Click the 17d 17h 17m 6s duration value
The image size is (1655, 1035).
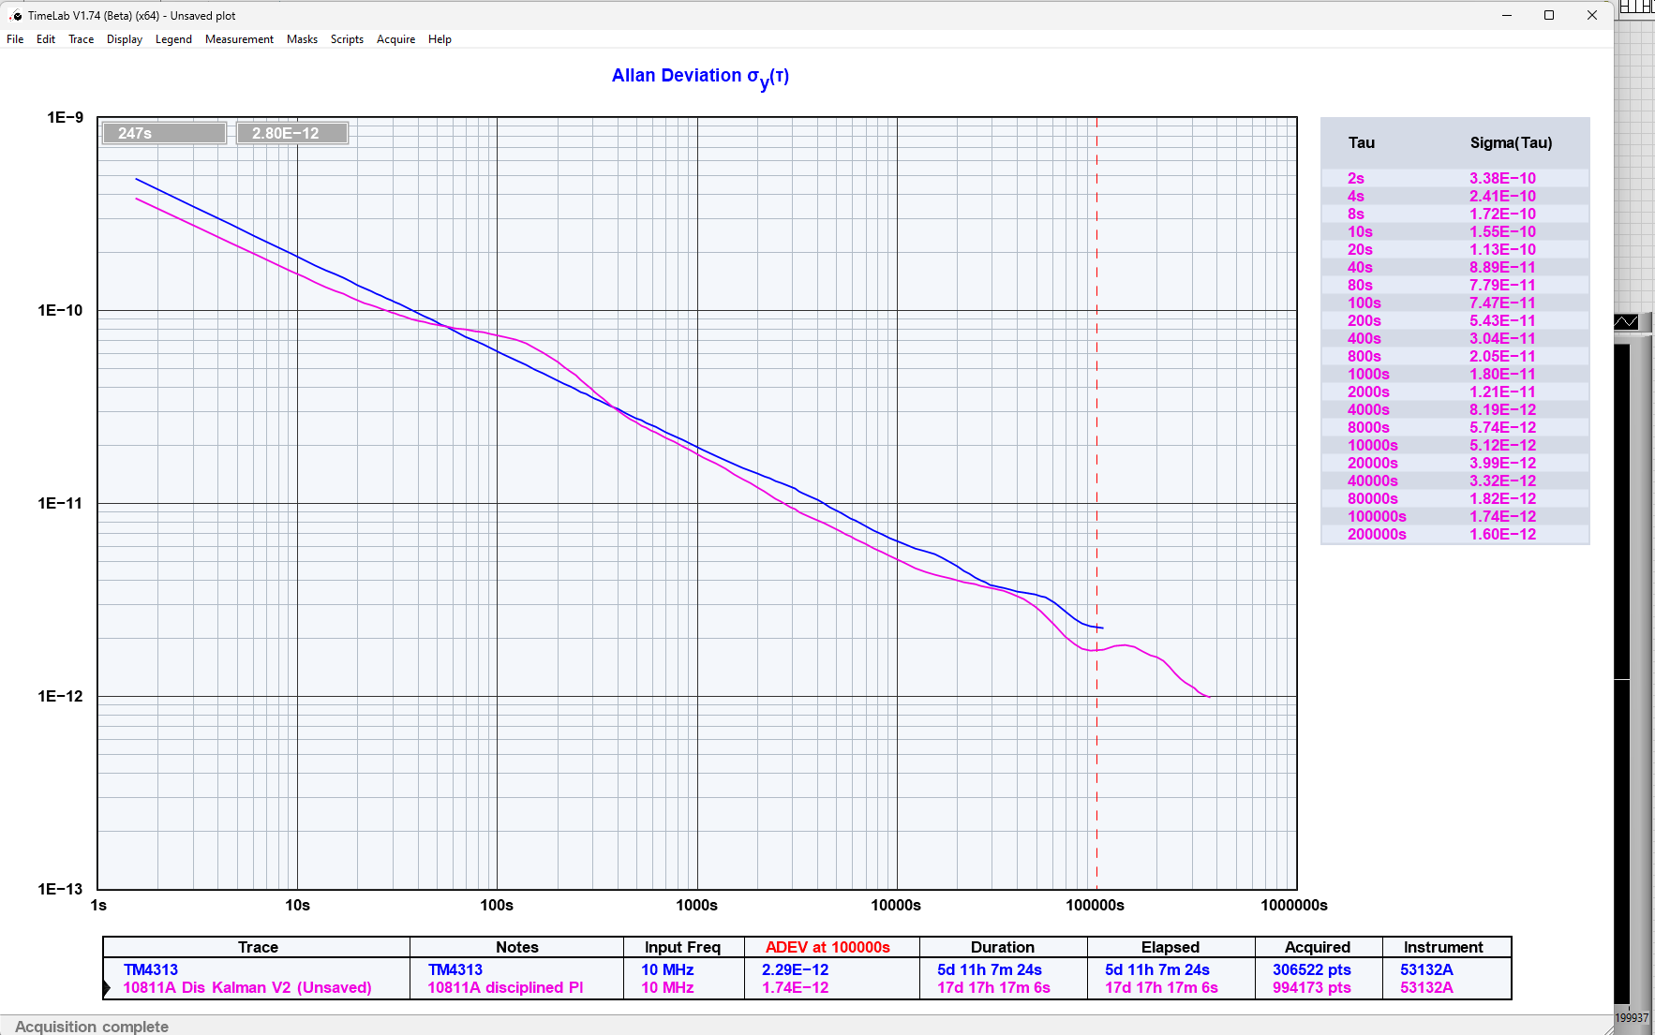coord(993,987)
